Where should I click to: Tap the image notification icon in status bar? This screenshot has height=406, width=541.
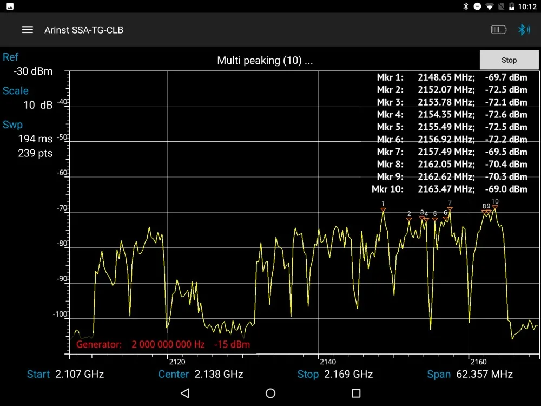[x=10, y=6]
